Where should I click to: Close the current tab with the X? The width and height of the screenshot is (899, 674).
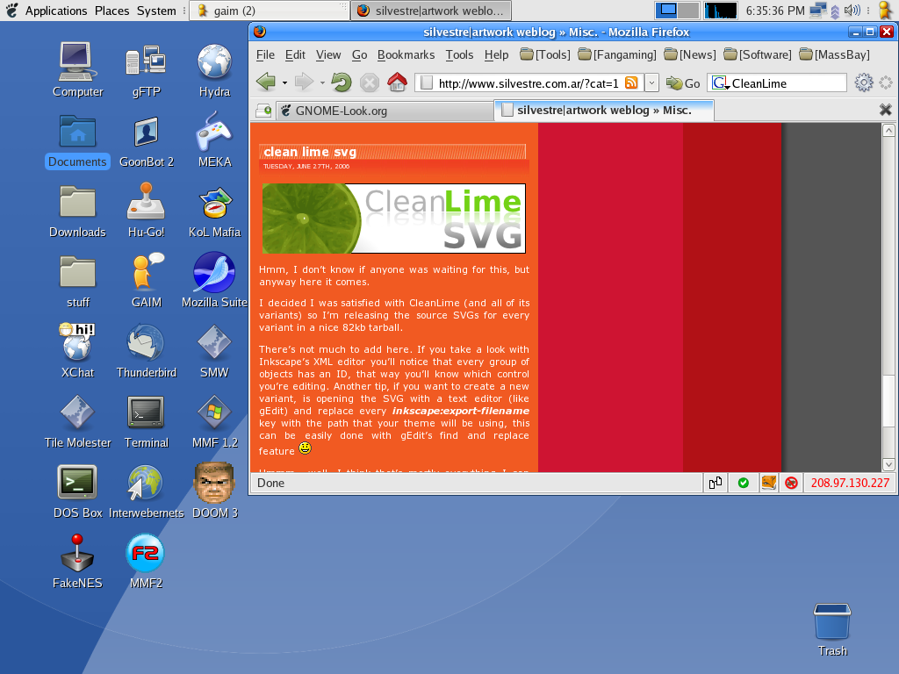pos(885,110)
